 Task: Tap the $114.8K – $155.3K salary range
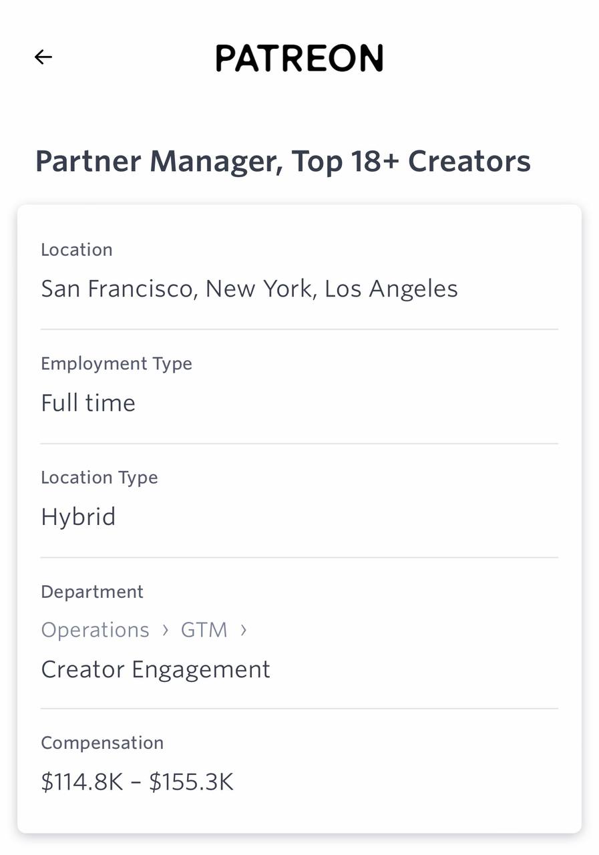[x=137, y=782]
